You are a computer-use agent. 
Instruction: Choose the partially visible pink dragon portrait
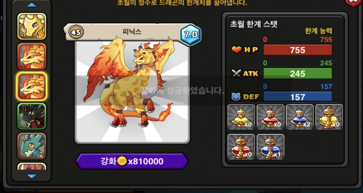click(x=32, y=166)
